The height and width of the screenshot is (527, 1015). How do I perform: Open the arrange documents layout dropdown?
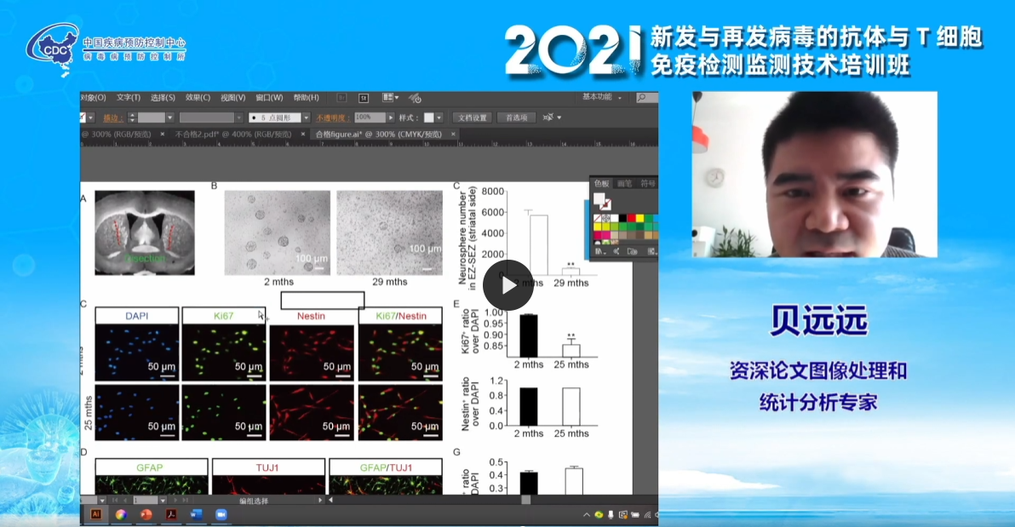pos(390,97)
